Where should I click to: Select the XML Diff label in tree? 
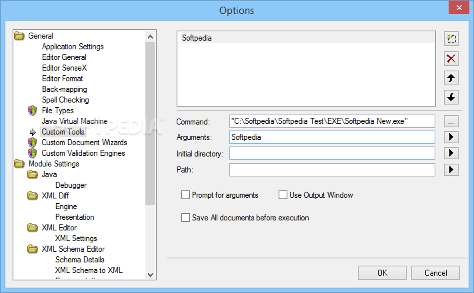click(x=55, y=196)
